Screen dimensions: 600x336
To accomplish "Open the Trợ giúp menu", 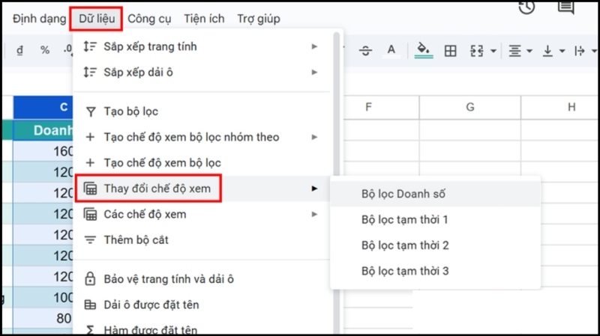I will pos(258,19).
